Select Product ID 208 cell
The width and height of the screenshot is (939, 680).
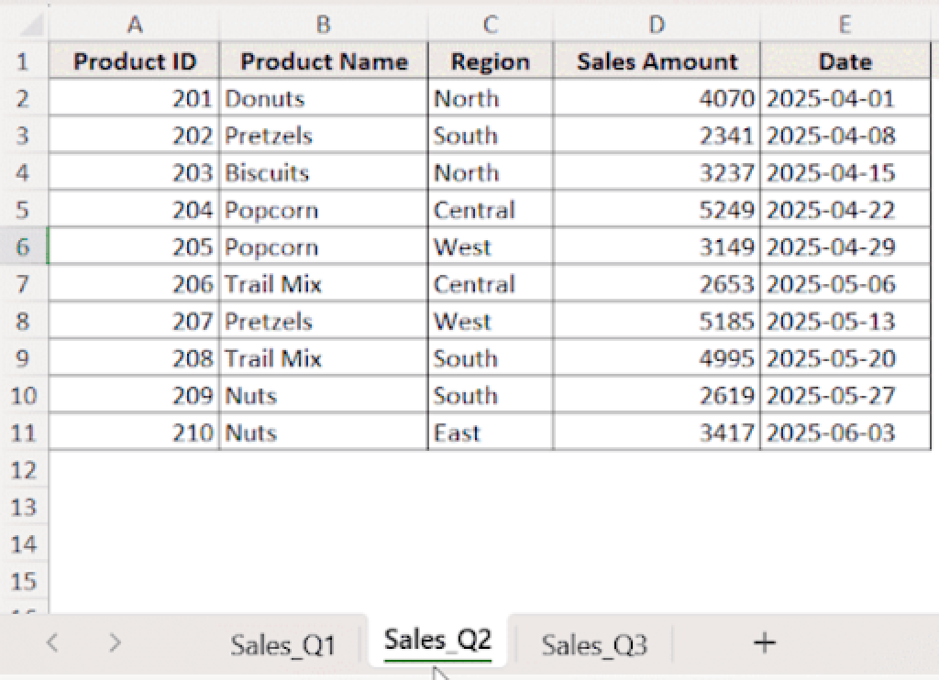click(135, 357)
